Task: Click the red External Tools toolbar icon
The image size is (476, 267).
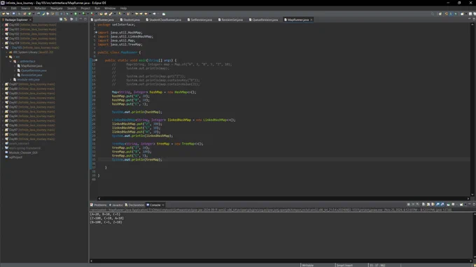Action: tap(92, 14)
